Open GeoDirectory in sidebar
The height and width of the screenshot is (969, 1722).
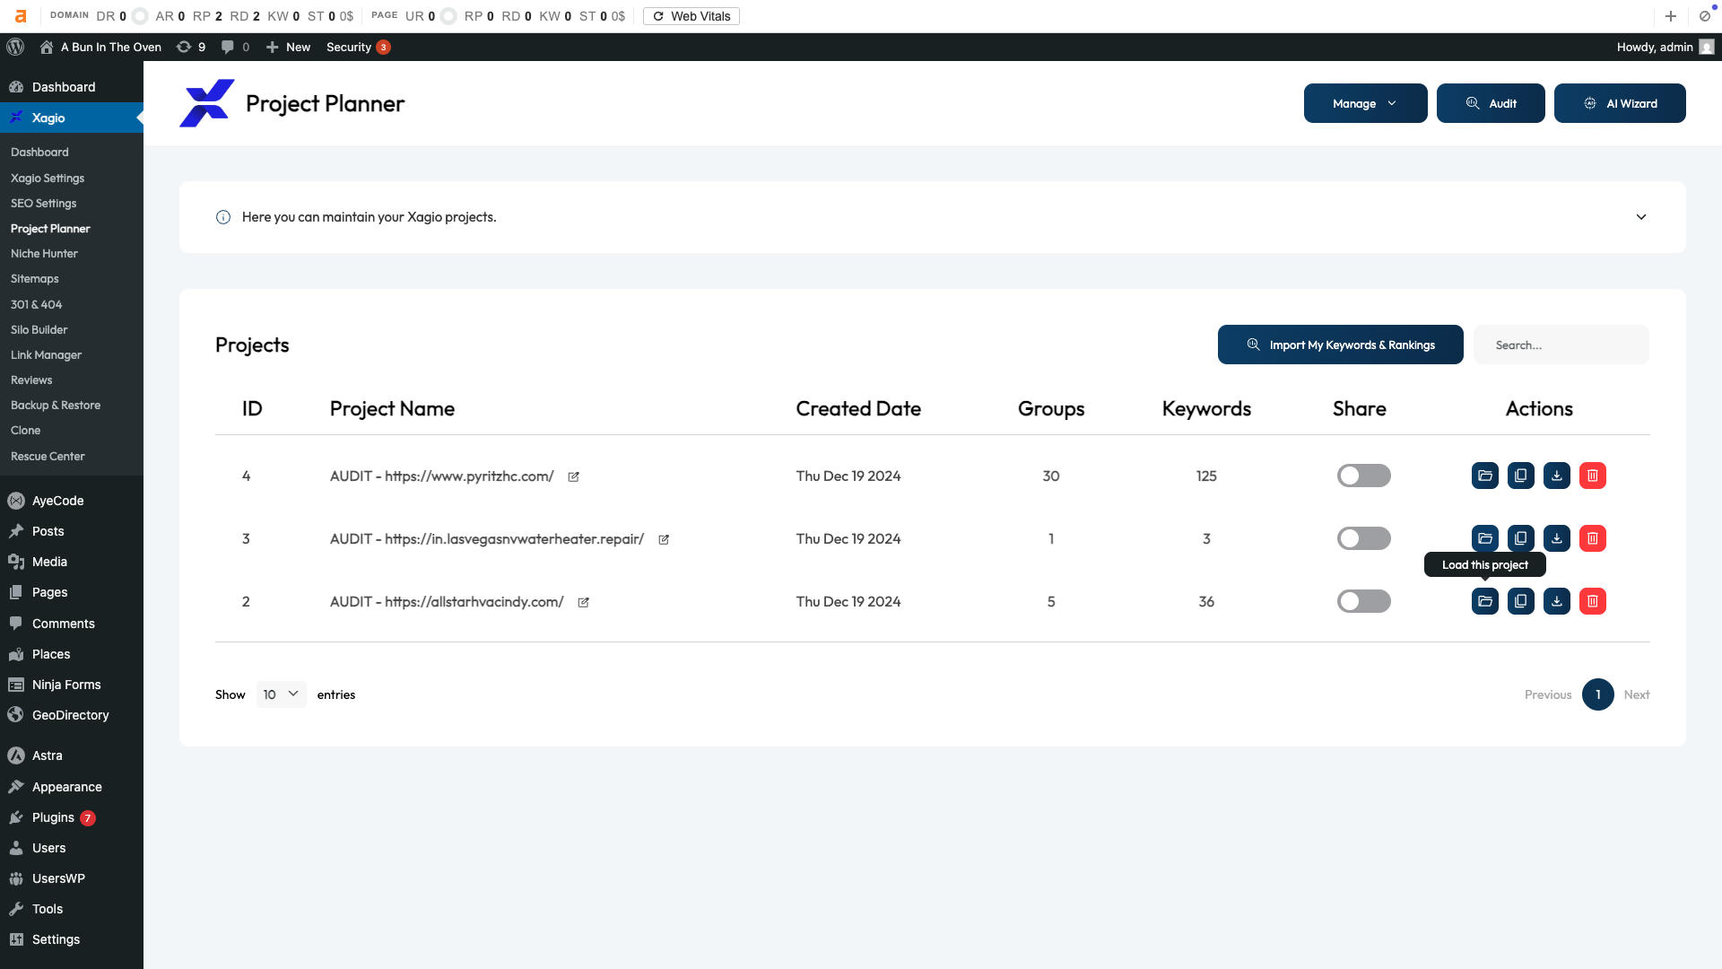pyautogui.click(x=70, y=715)
